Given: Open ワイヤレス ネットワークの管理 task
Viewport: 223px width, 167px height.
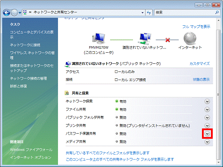Looking at the screenshot, I should [32, 55].
